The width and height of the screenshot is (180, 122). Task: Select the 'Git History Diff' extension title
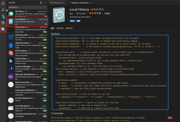(x=21, y=35)
